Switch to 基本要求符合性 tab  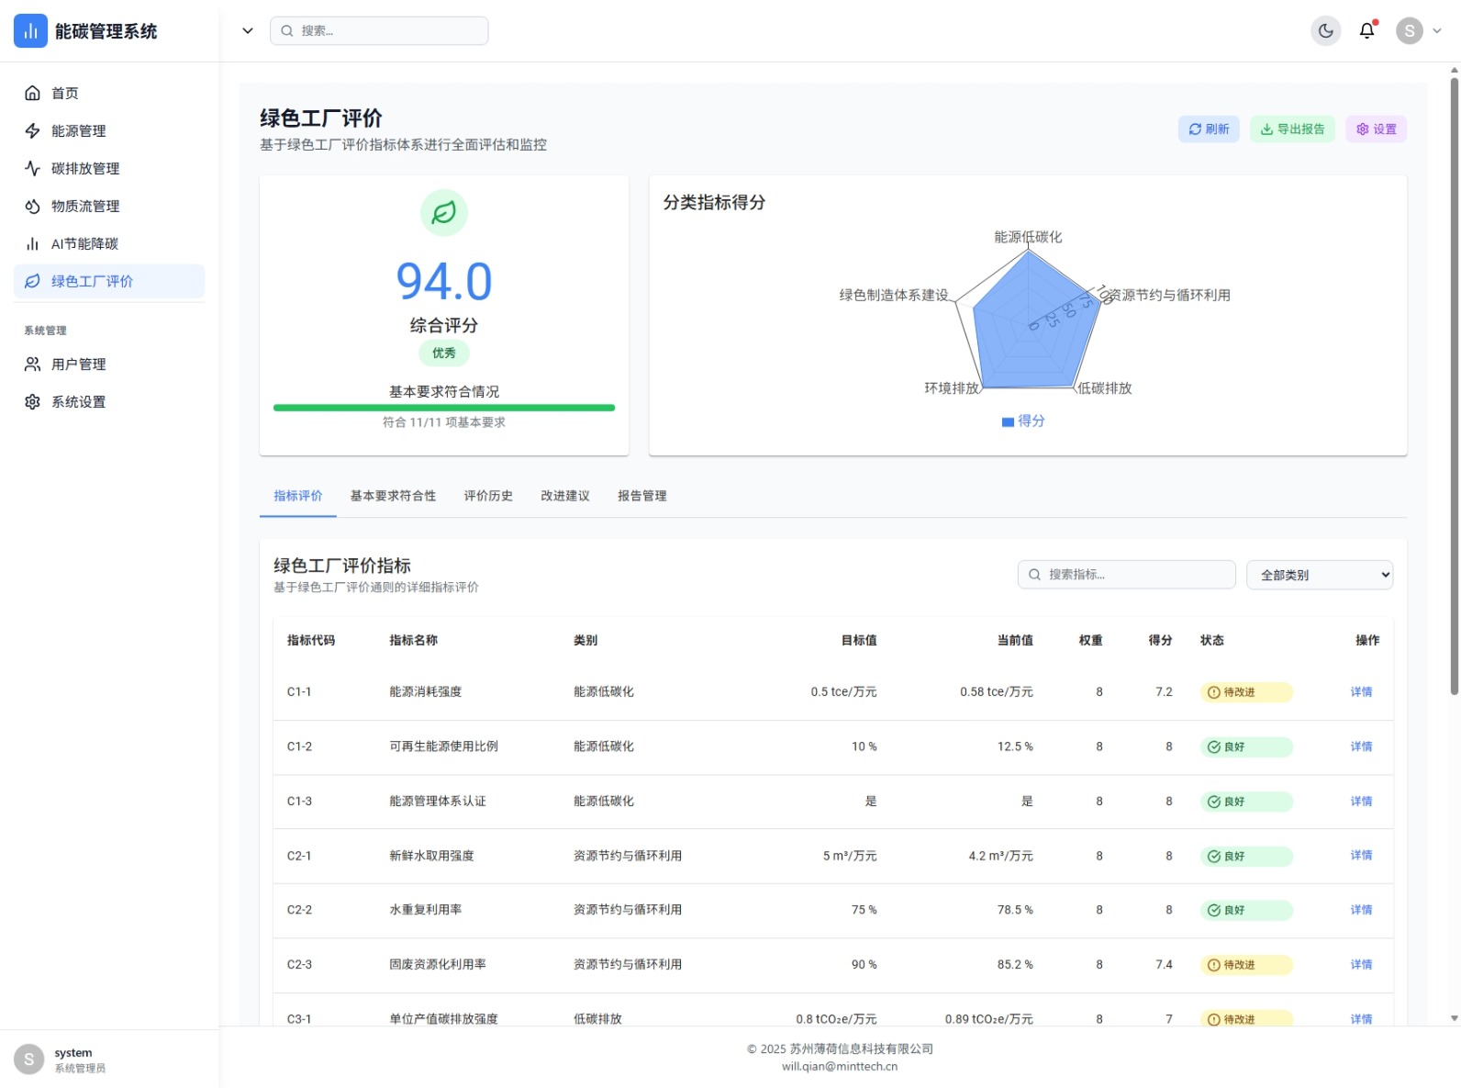click(x=393, y=496)
